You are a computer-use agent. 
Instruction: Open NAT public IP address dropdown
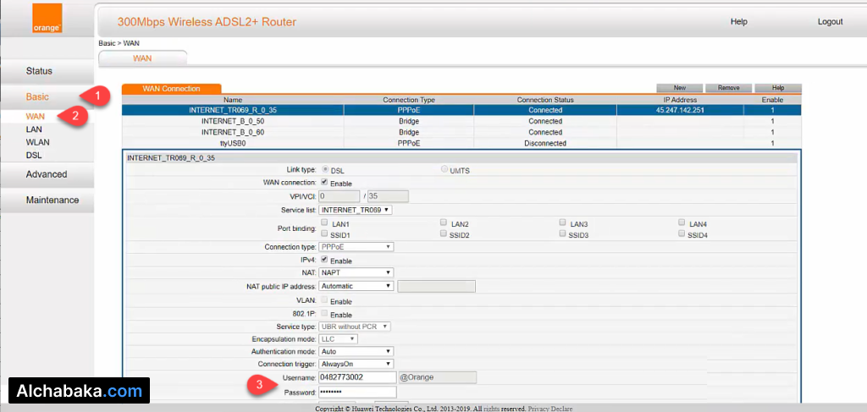click(x=356, y=286)
